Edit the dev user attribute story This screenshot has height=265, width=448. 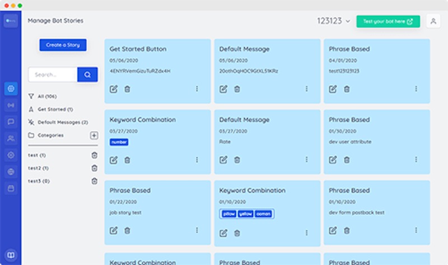[x=333, y=160]
